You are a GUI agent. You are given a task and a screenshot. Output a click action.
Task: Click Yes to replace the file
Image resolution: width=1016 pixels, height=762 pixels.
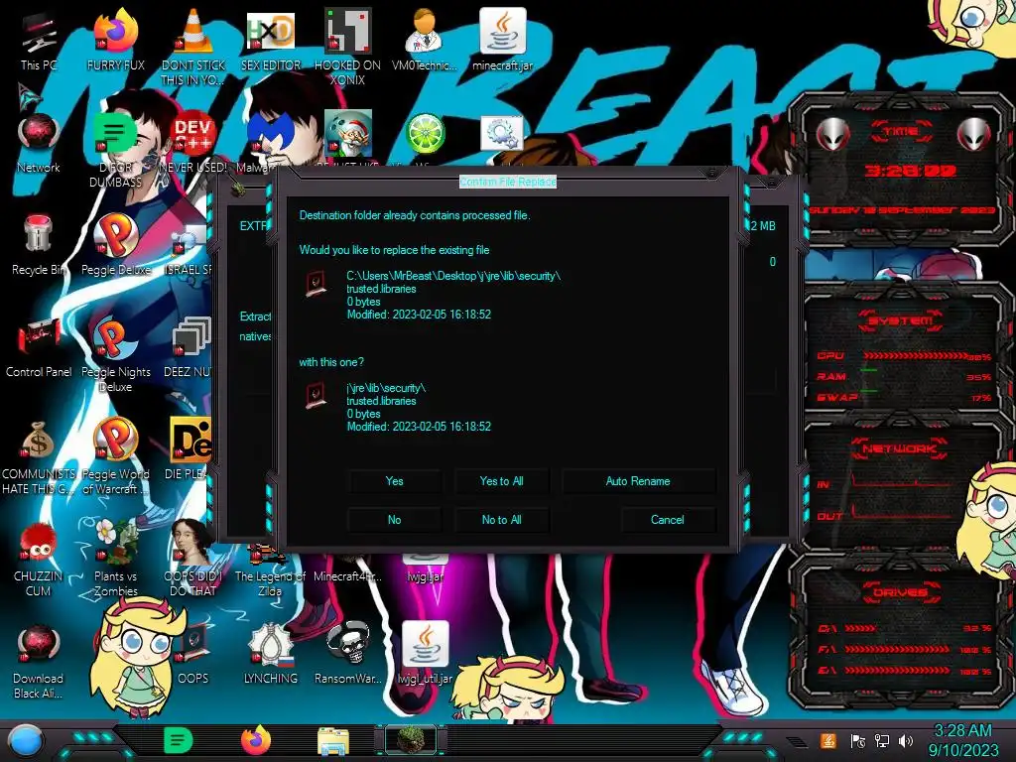(x=394, y=481)
